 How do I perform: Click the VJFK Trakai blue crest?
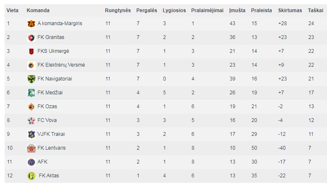click(x=31, y=134)
